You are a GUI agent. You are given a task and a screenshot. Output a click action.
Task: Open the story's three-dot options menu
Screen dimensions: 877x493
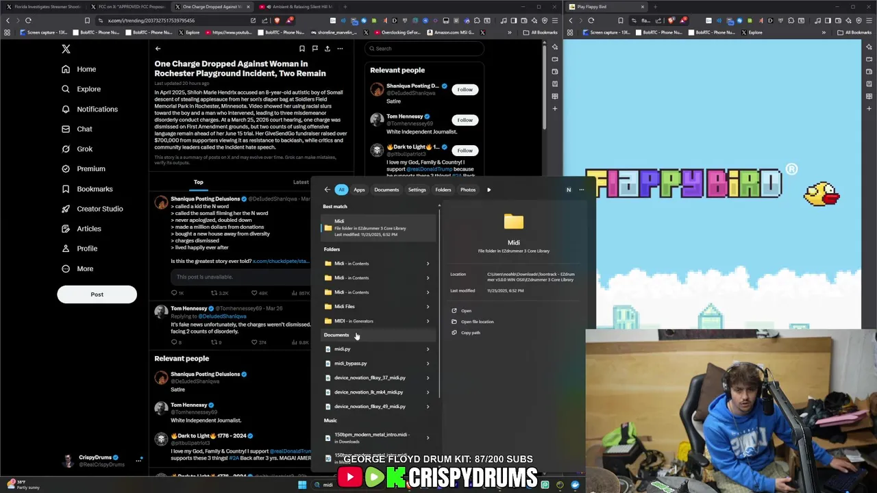tap(340, 49)
